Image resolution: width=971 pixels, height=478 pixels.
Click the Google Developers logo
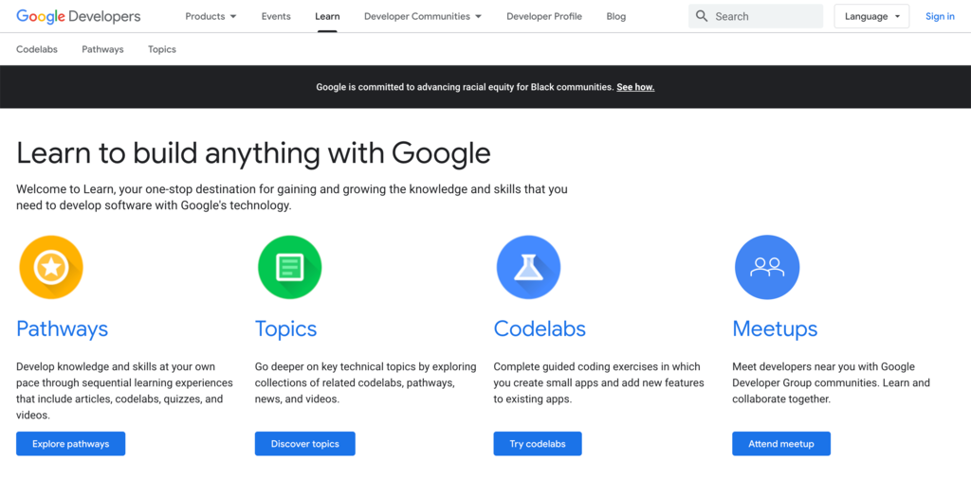79,16
